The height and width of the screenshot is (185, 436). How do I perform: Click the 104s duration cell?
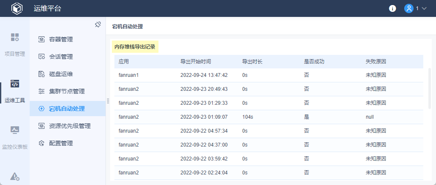click(x=248, y=117)
